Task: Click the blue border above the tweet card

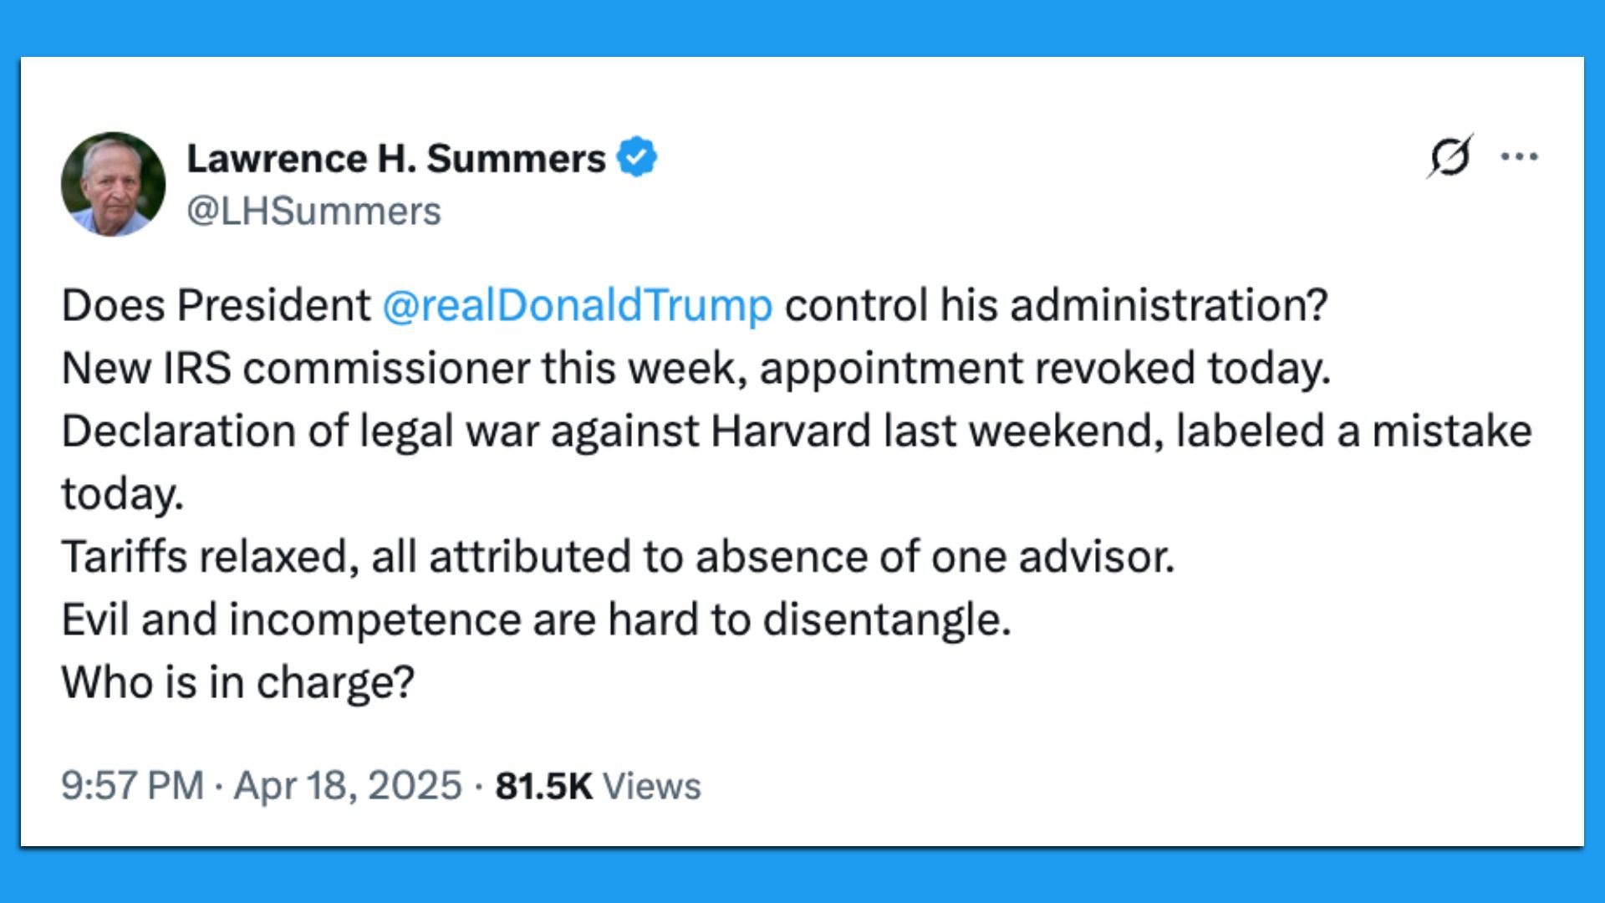Action: (x=802, y=28)
